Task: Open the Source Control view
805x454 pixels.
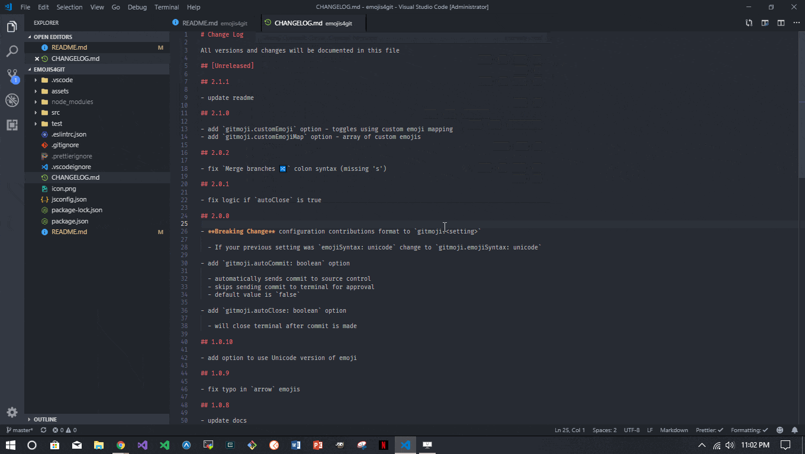Action: click(12, 76)
